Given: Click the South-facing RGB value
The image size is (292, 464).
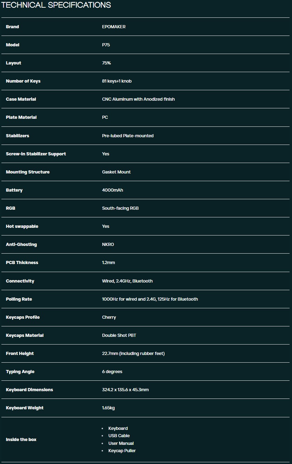Looking at the screenshot, I should tap(120, 208).
